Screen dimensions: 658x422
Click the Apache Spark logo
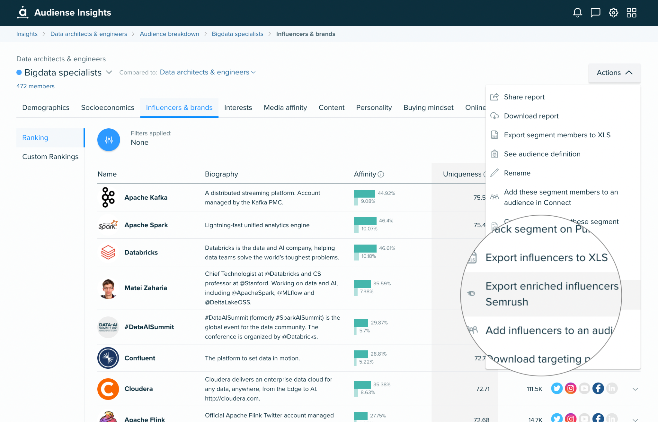[x=108, y=225]
